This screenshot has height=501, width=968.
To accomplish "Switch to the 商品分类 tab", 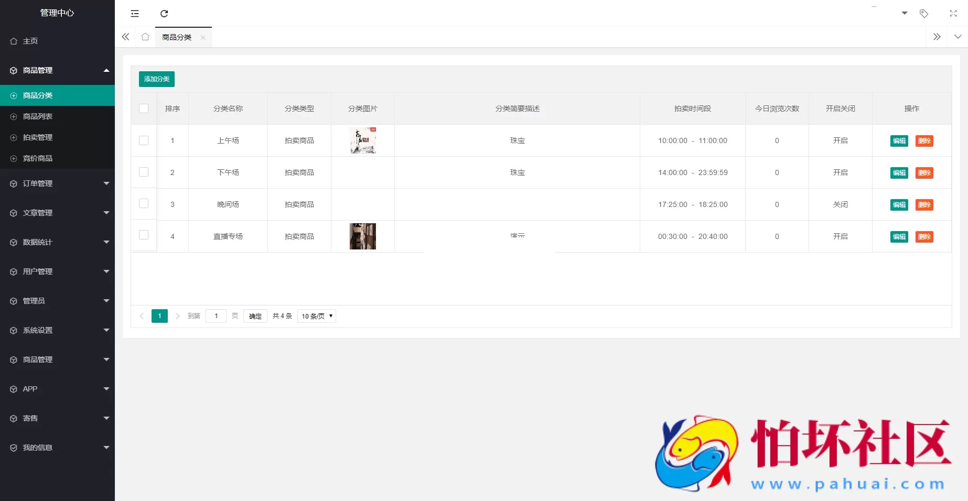I will tap(177, 37).
